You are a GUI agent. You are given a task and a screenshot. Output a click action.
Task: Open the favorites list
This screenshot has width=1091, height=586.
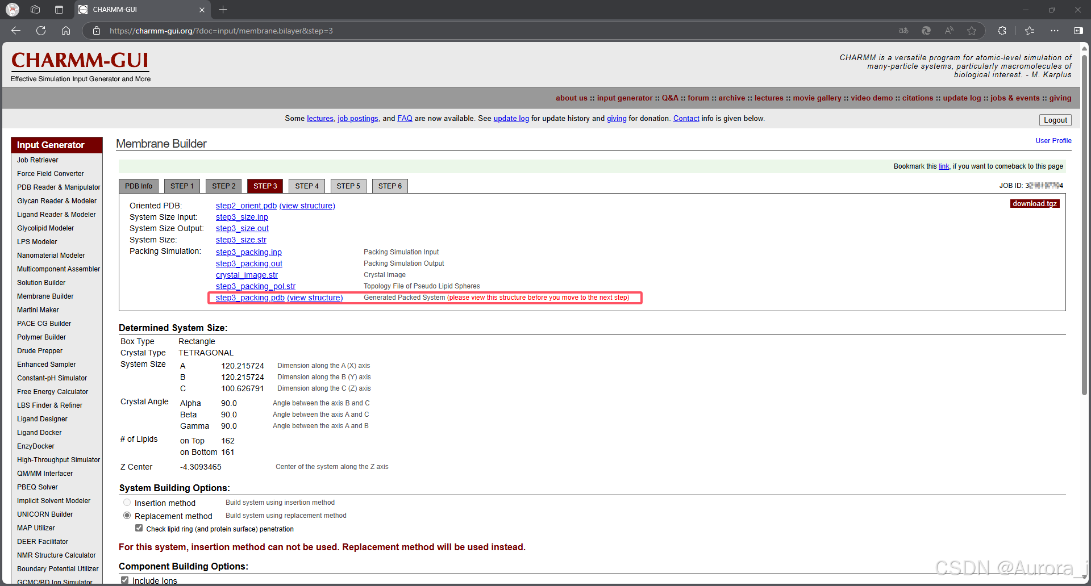click(1030, 31)
